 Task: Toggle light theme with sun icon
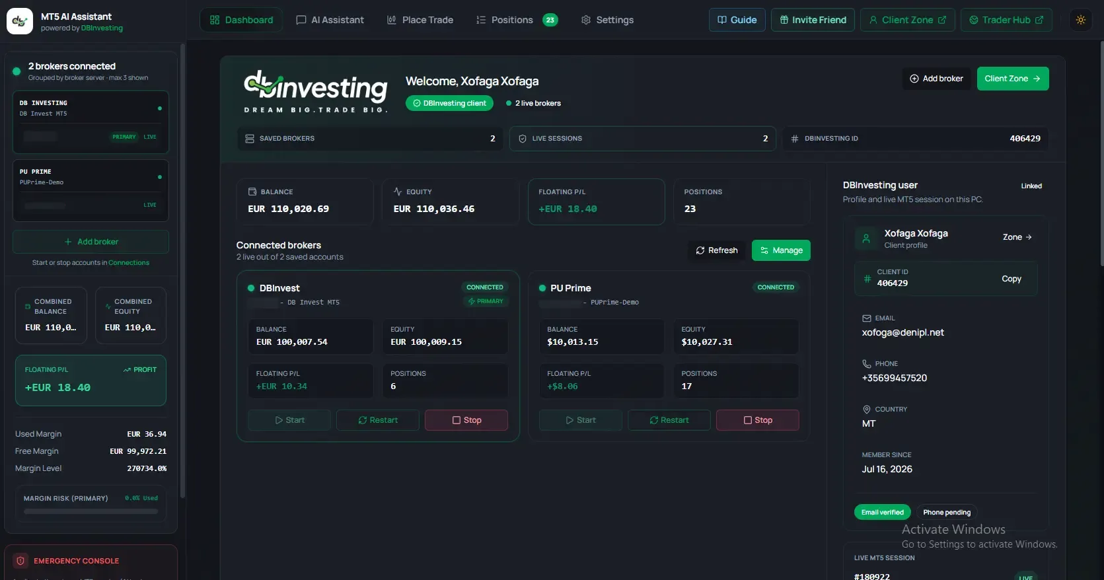tap(1081, 20)
